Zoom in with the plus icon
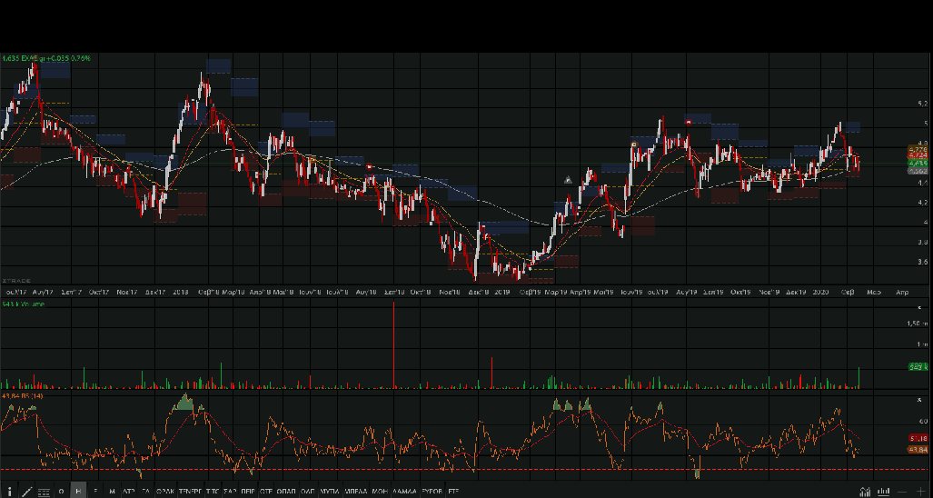Image resolution: width=933 pixels, height=498 pixels. click(921, 492)
